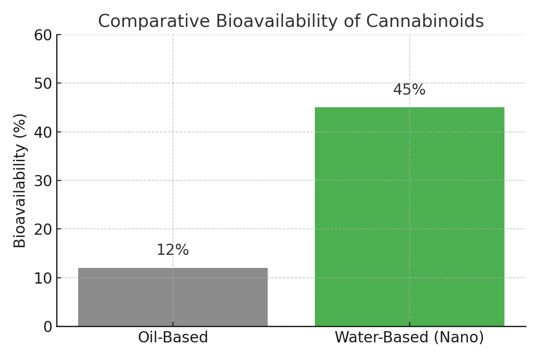The height and width of the screenshot is (359, 539).
Task: Select the 45% value label
Action: pos(409,90)
